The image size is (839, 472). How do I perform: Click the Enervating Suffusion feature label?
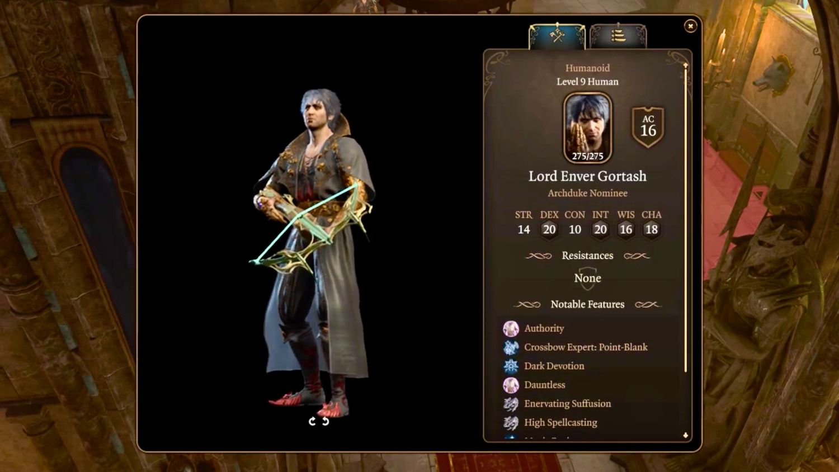point(567,404)
